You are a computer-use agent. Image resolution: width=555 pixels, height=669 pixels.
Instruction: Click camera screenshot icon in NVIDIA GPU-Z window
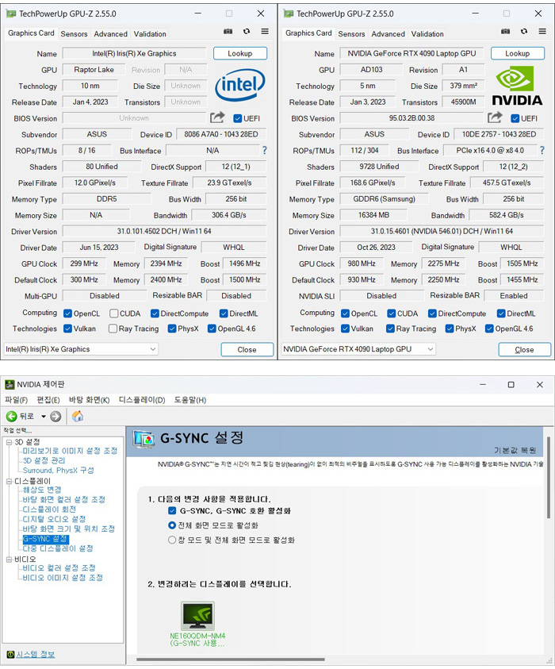pyautogui.click(x=506, y=32)
